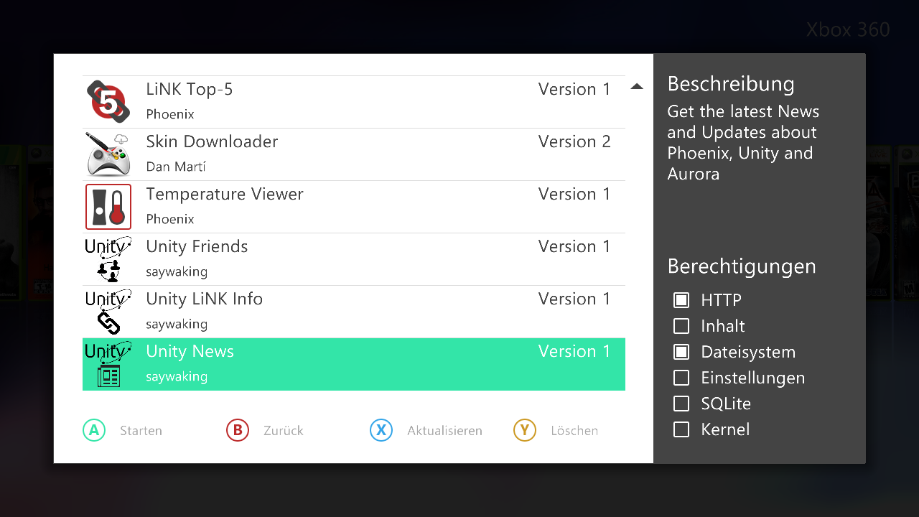Select the LiNK Top-5 list entry

tap(354, 102)
